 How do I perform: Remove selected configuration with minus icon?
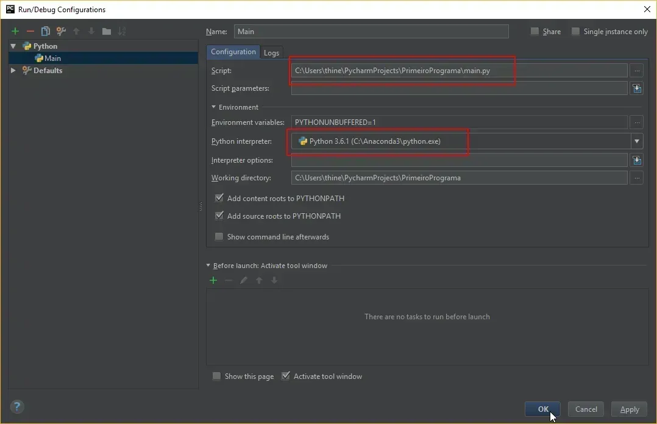pos(30,31)
